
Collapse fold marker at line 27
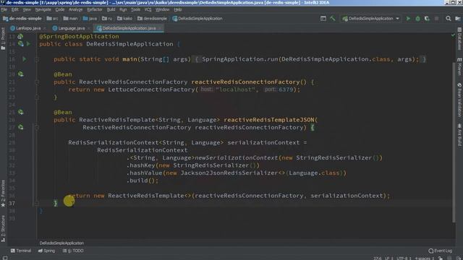pos(37,127)
